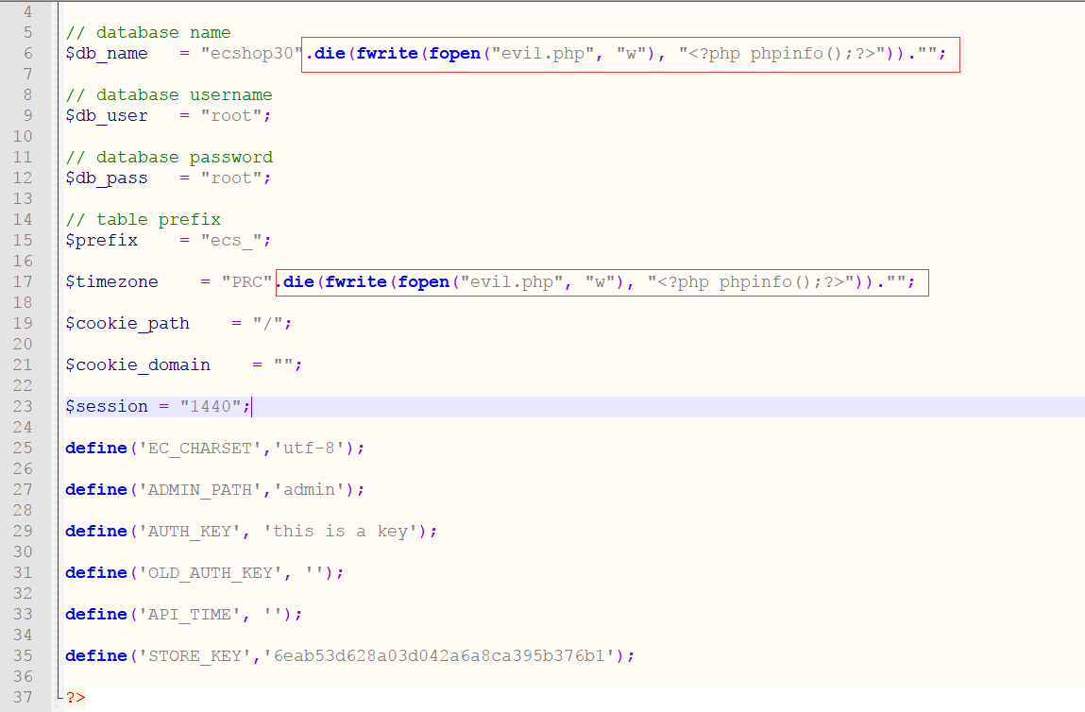Click the $timezone variable
The image size is (1085, 712).
click(112, 281)
